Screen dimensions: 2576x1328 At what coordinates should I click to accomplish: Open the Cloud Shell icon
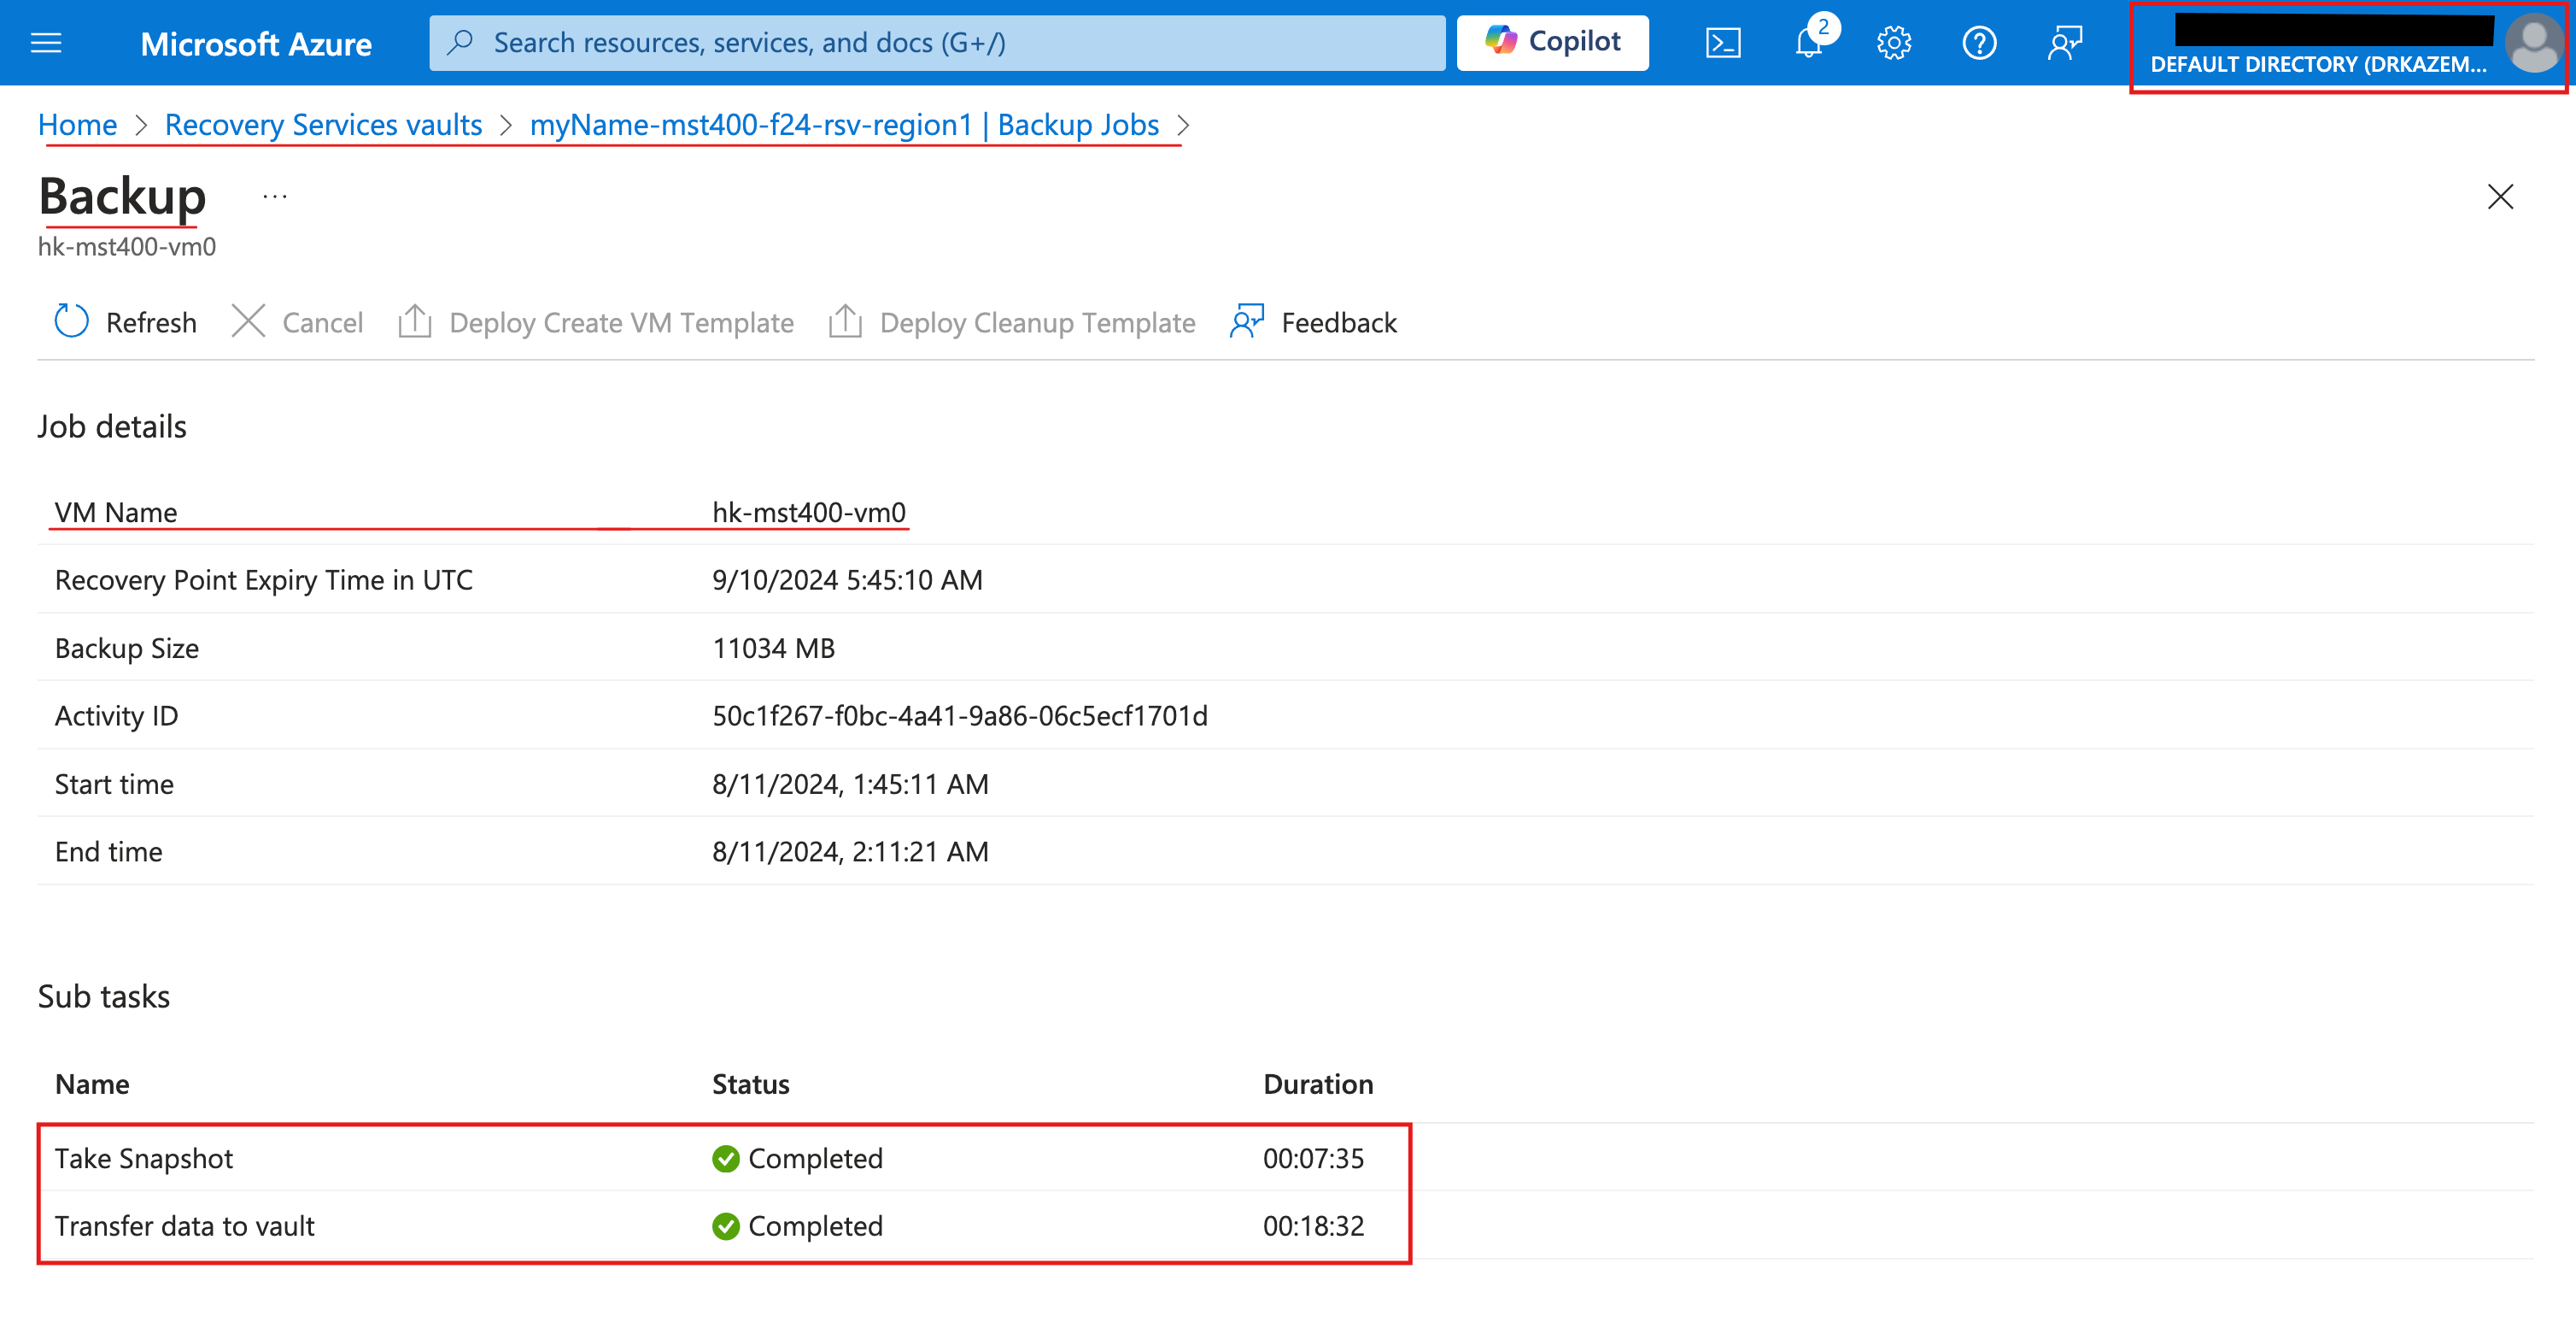(x=1723, y=43)
